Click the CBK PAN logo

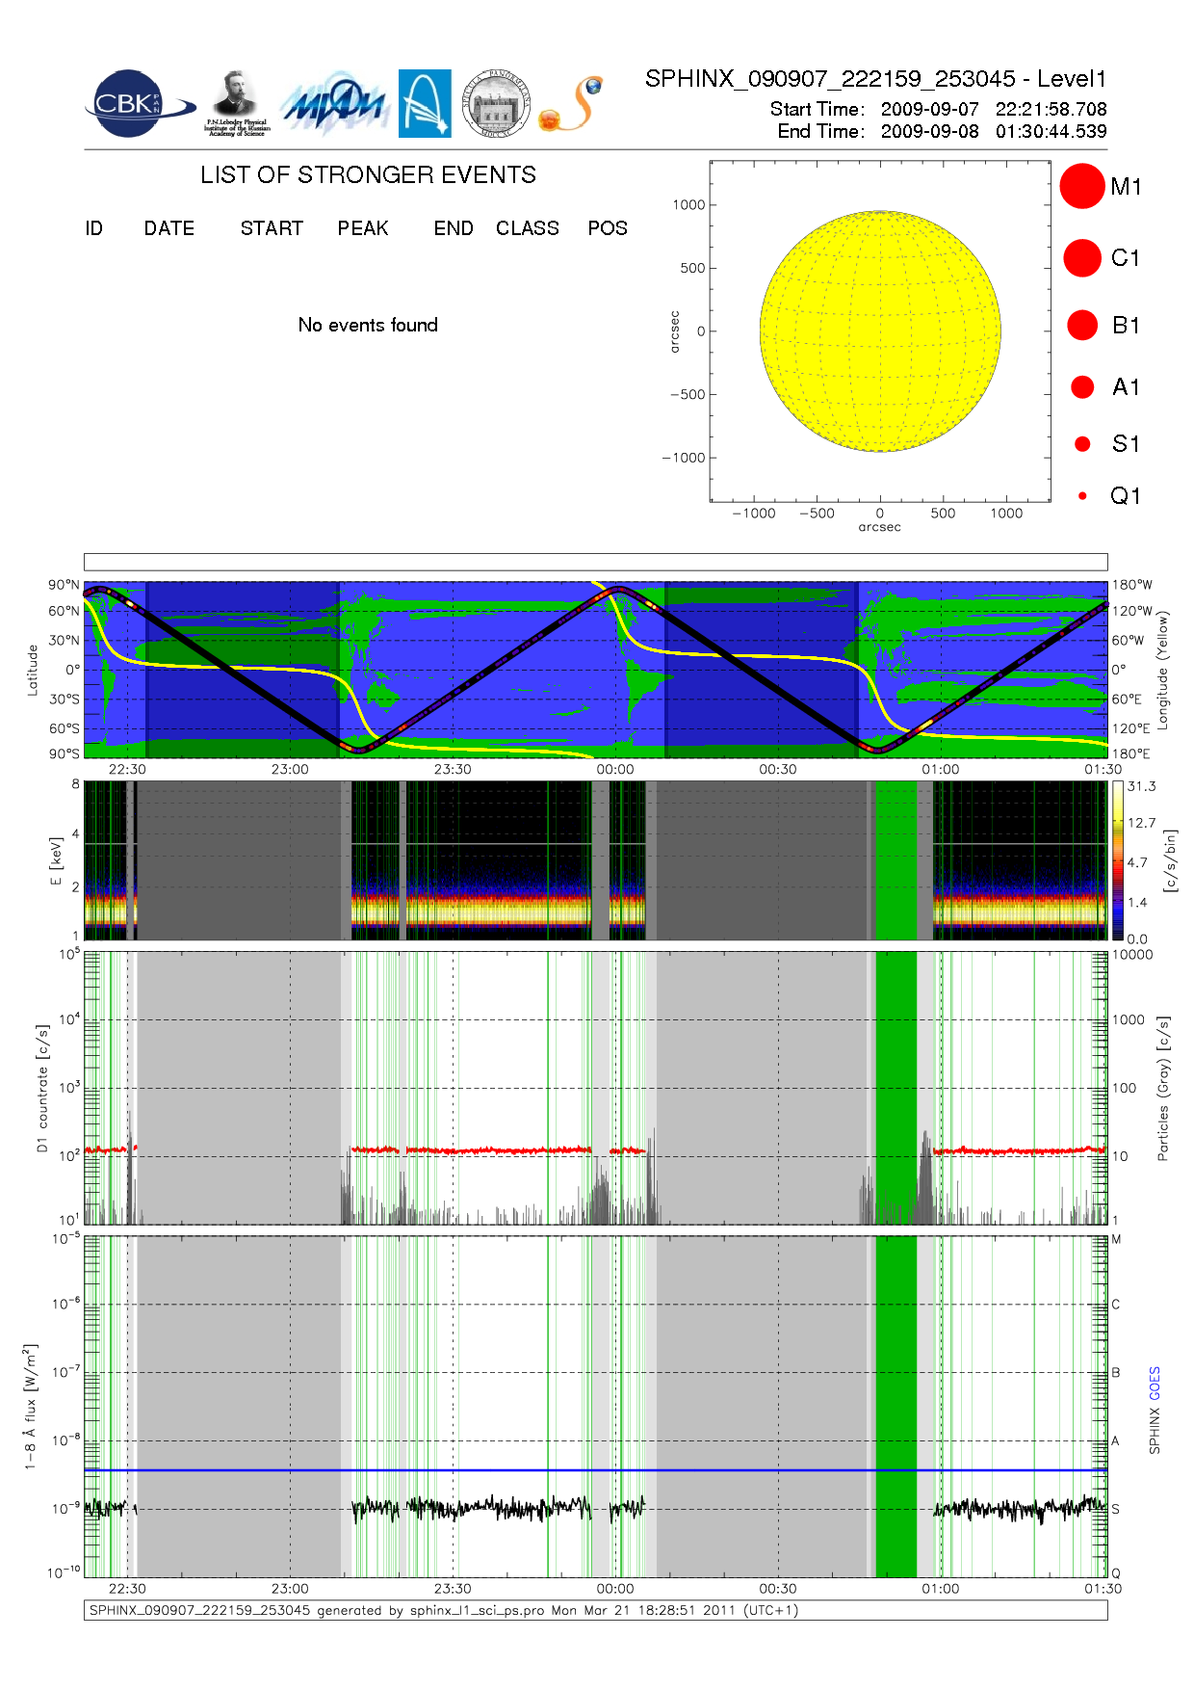point(141,104)
